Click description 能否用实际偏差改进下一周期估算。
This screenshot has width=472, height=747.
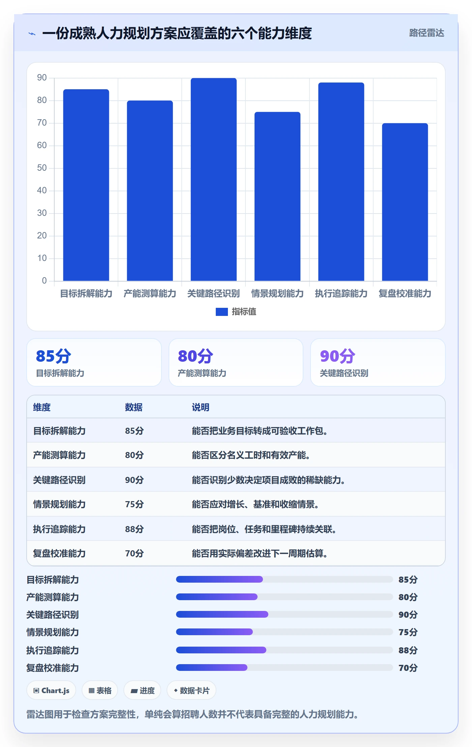(x=260, y=553)
